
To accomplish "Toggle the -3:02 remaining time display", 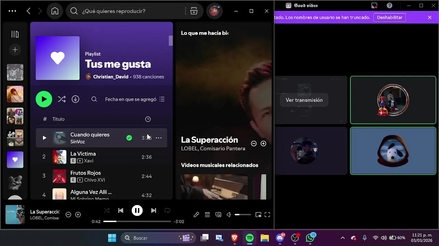I will coord(179,221).
